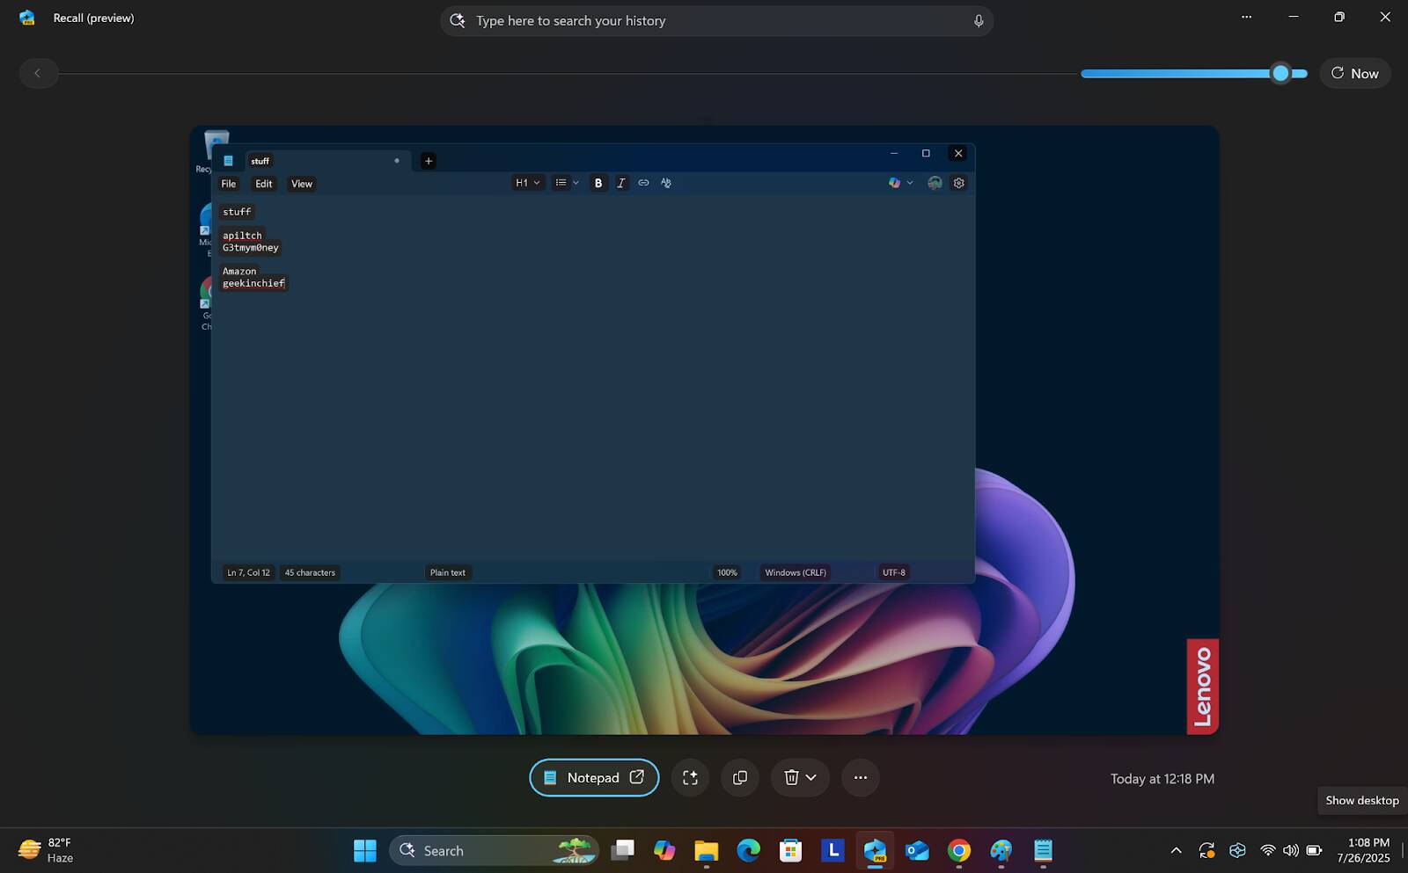Click the account avatar in Notepad

point(935,183)
